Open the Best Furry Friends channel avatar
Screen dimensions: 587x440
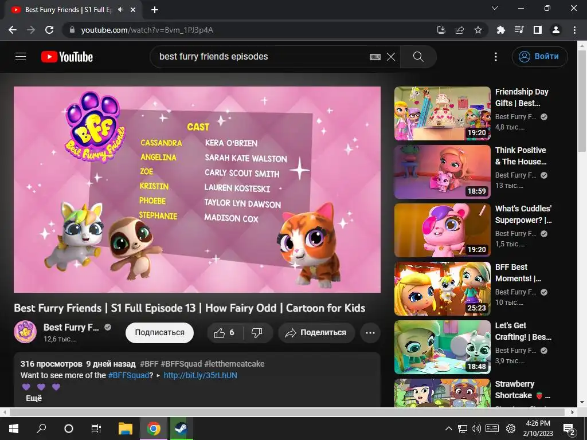tap(25, 332)
